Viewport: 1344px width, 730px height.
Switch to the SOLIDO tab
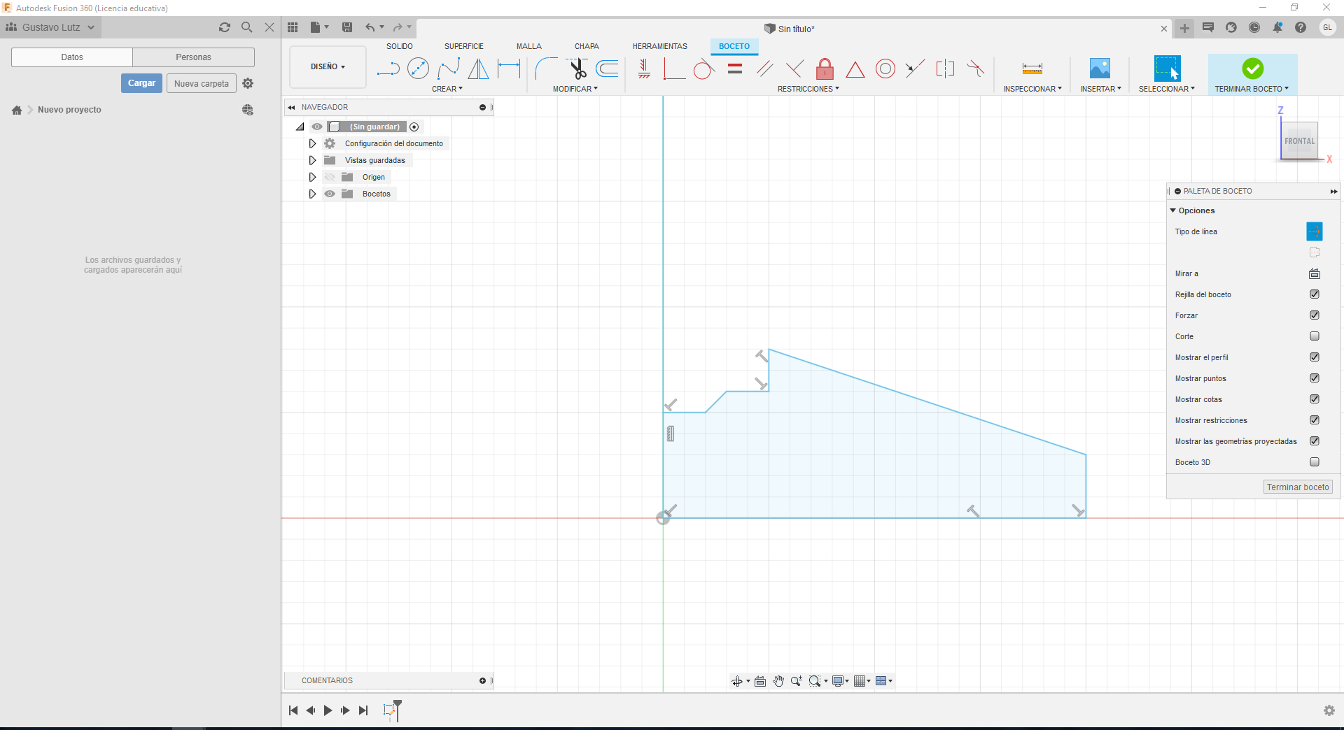(x=400, y=46)
